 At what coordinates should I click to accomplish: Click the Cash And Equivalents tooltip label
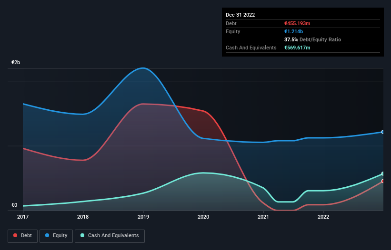tap(251, 48)
